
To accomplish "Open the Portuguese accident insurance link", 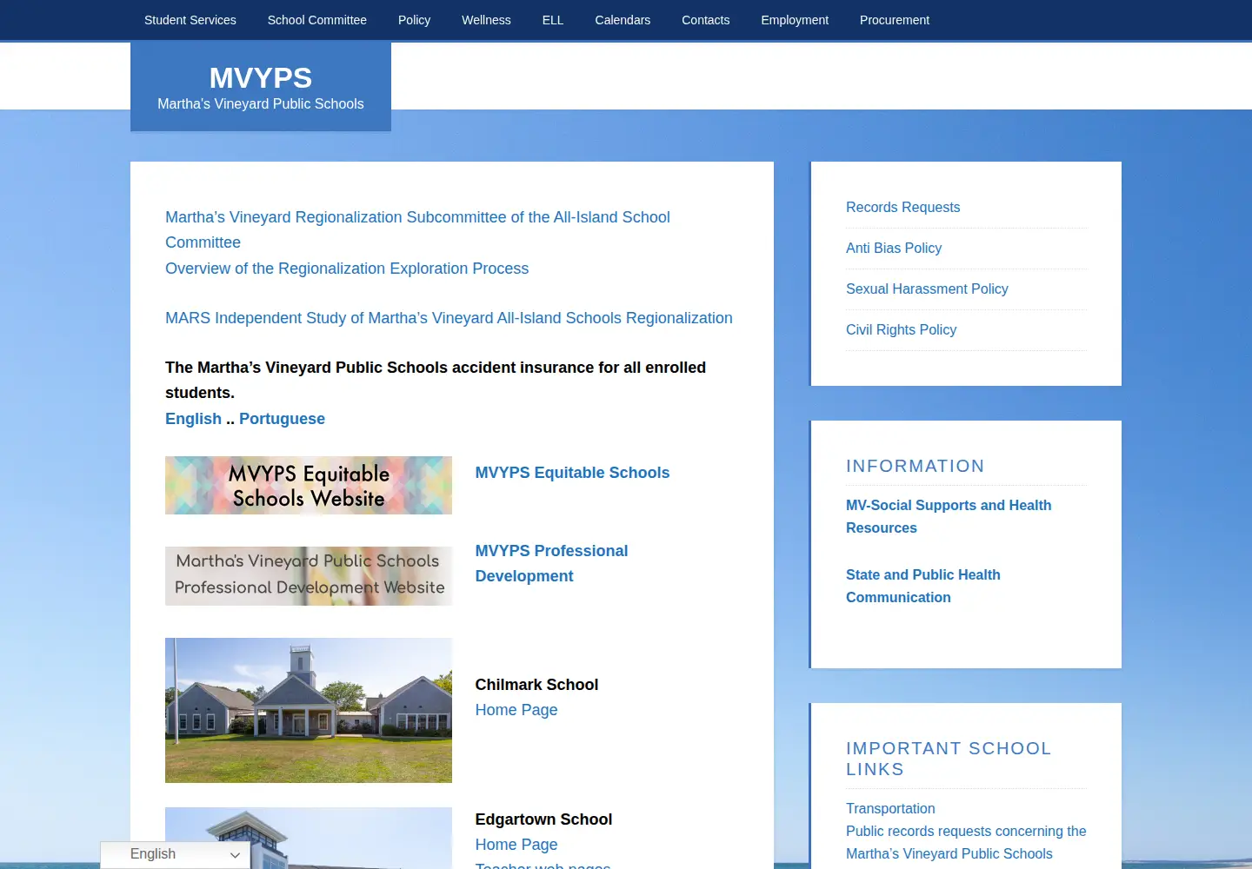I will tap(282, 419).
